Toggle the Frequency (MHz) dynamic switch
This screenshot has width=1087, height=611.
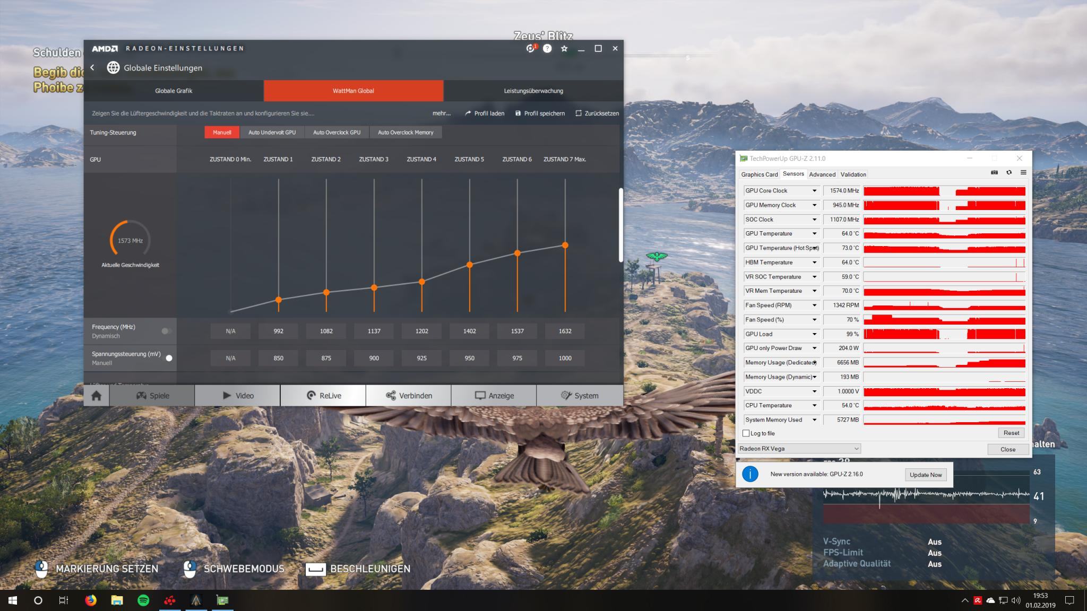[x=166, y=331]
